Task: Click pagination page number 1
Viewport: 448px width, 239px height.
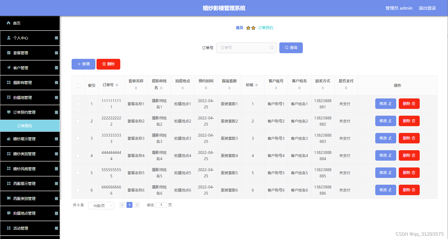Action: point(129,205)
